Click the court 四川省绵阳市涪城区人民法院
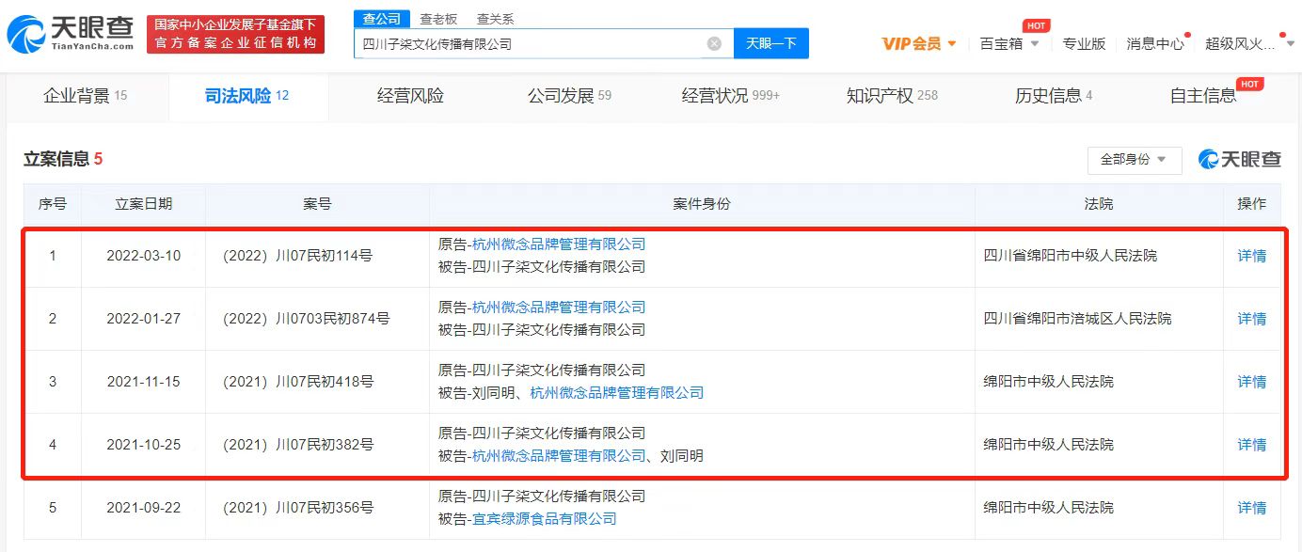This screenshot has height=552, width=1302. pyautogui.click(x=1077, y=319)
